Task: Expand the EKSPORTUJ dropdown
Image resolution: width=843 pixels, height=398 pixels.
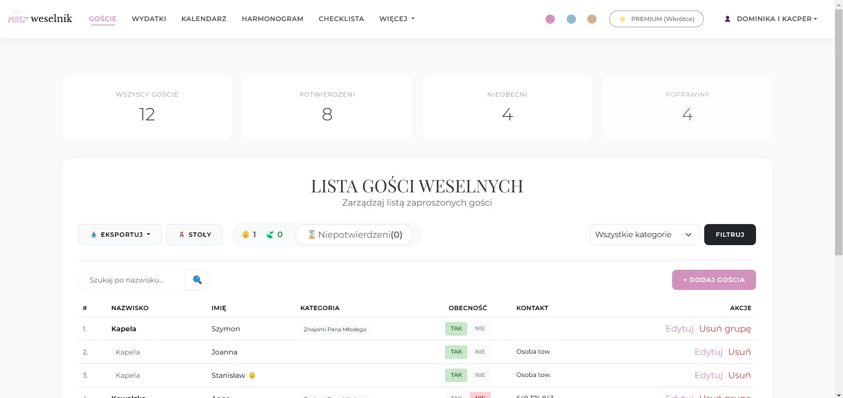Action: coord(120,235)
